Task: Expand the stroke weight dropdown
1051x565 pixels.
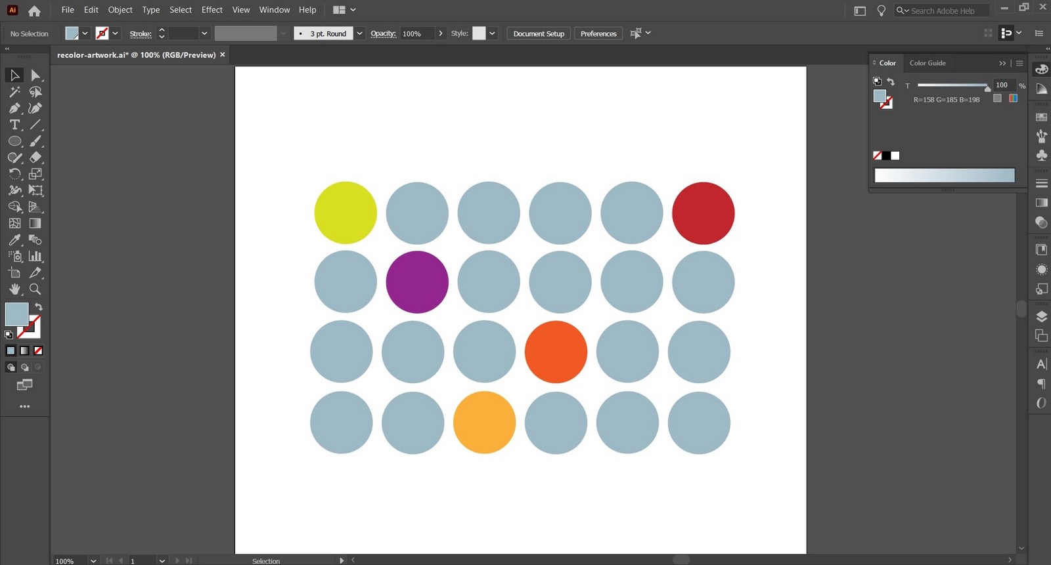Action: click(204, 33)
